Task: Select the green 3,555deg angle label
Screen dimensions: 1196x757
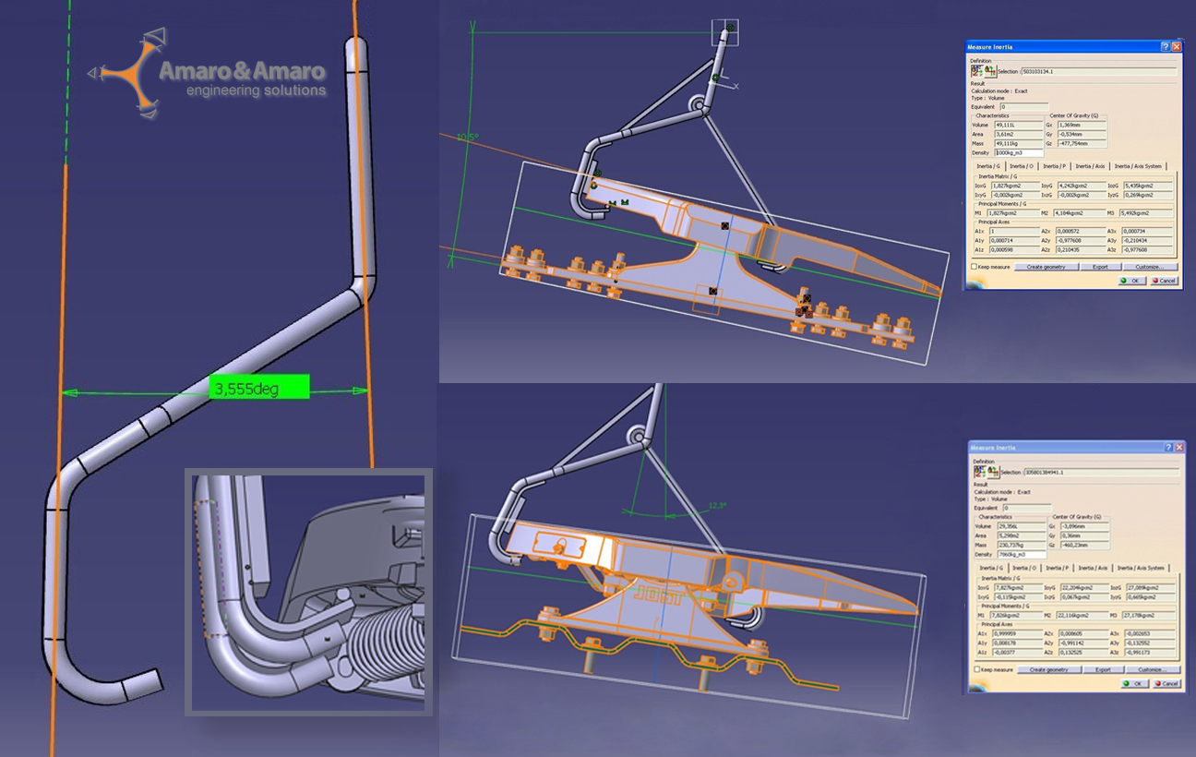Action: 258,388
